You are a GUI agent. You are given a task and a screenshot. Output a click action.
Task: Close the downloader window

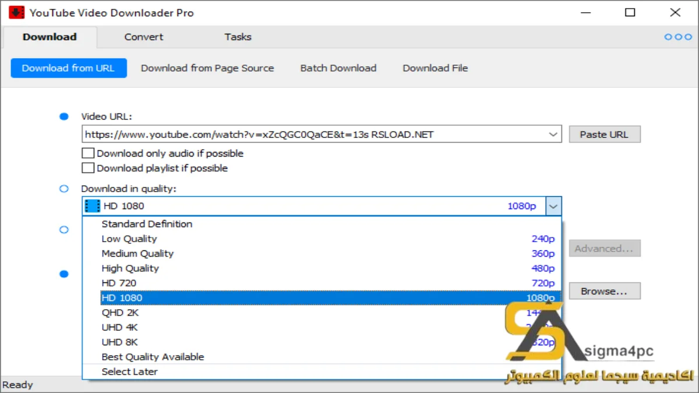pos(675,12)
